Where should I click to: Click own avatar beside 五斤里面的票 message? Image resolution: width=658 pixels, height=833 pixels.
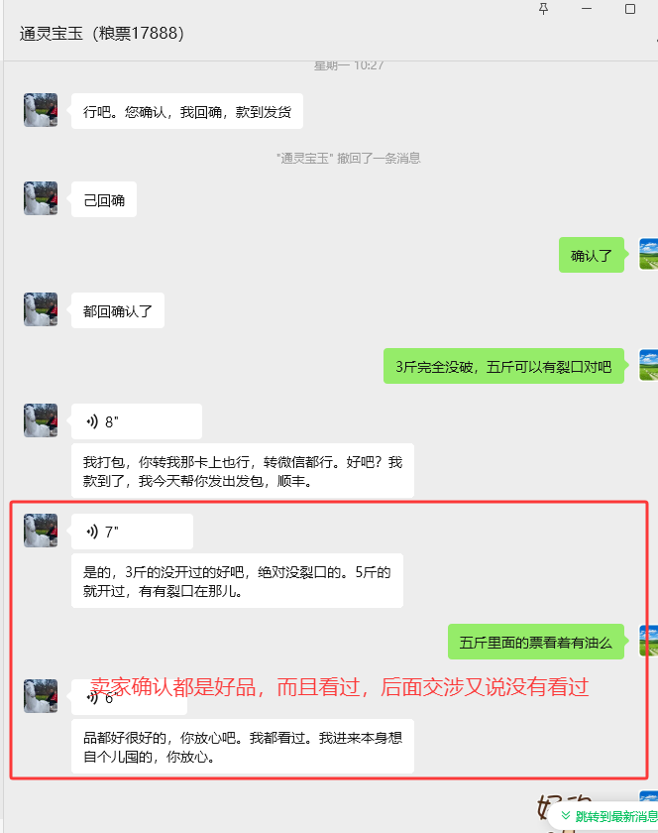pos(648,642)
